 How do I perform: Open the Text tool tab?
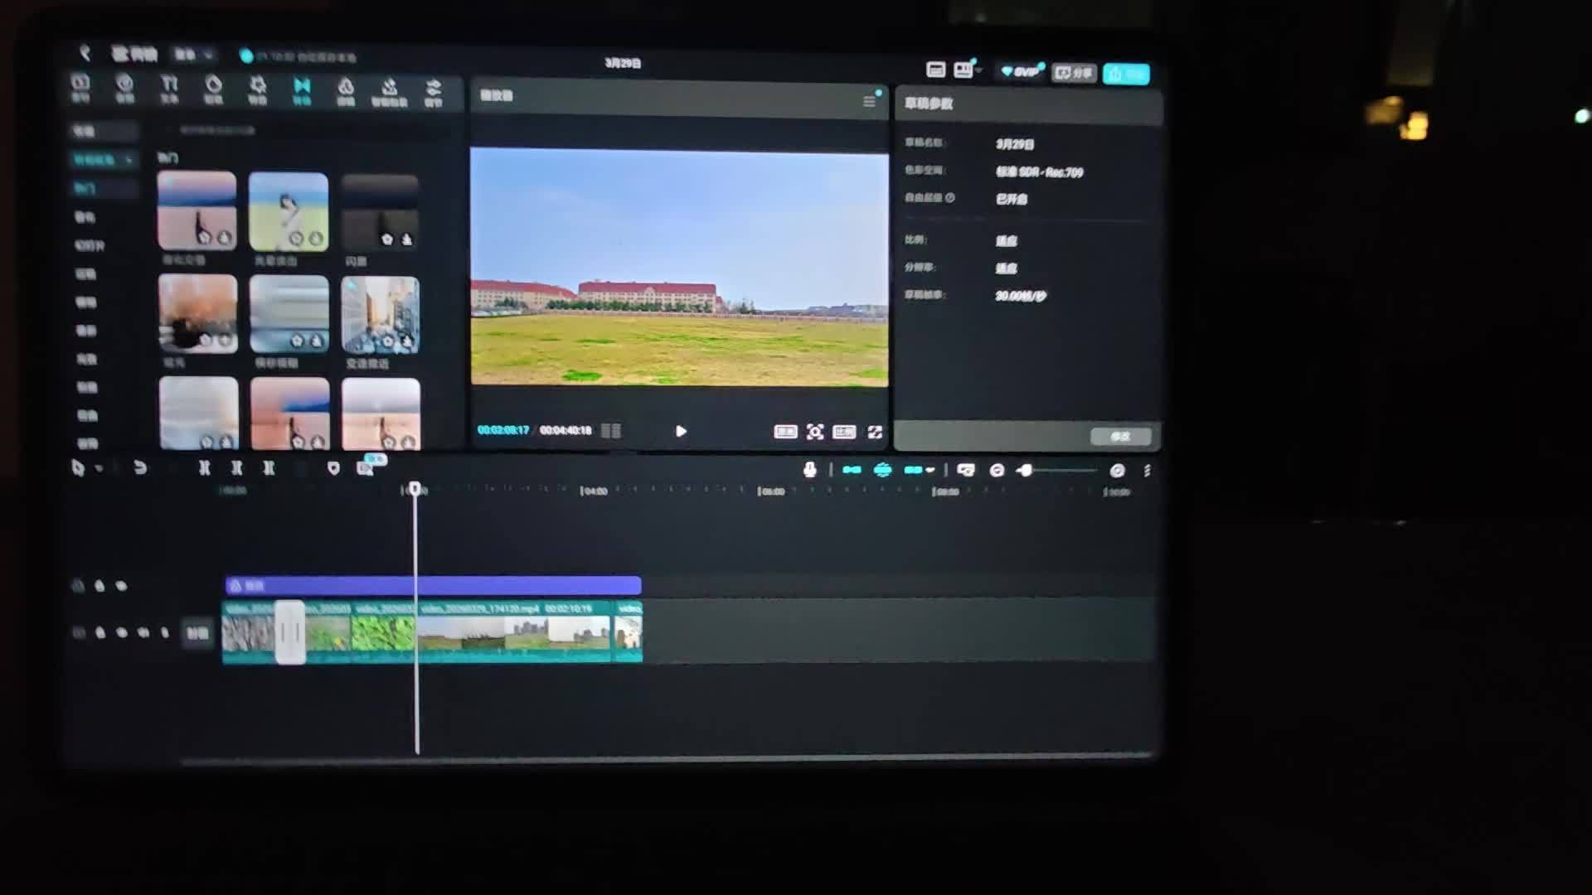click(169, 89)
